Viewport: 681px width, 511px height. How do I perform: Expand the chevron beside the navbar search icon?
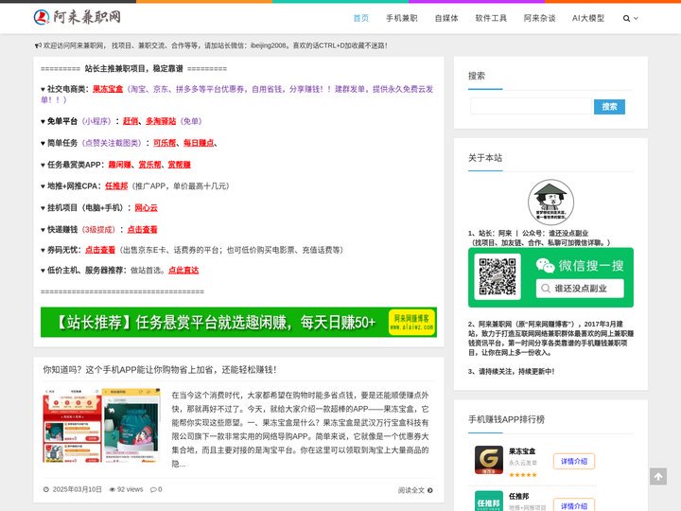[636, 18]
